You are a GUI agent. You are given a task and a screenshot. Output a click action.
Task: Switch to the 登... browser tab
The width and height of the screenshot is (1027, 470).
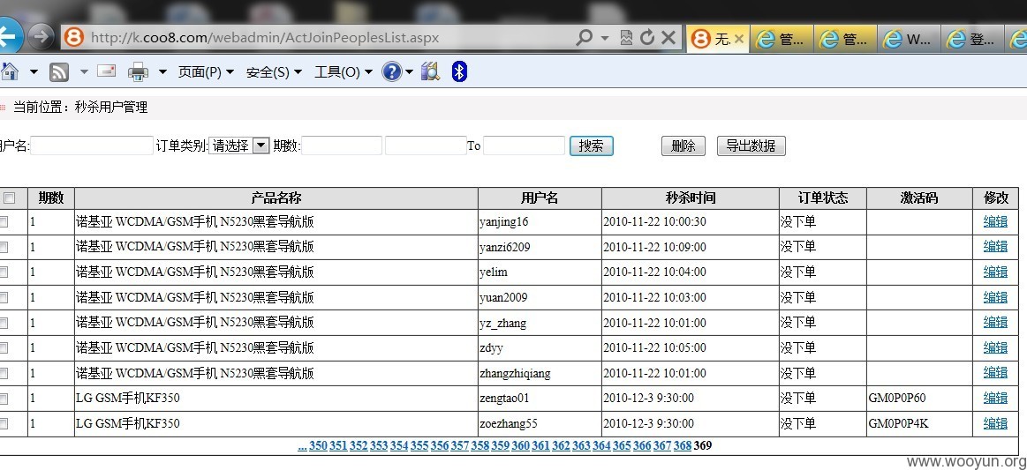click(972, 39)
